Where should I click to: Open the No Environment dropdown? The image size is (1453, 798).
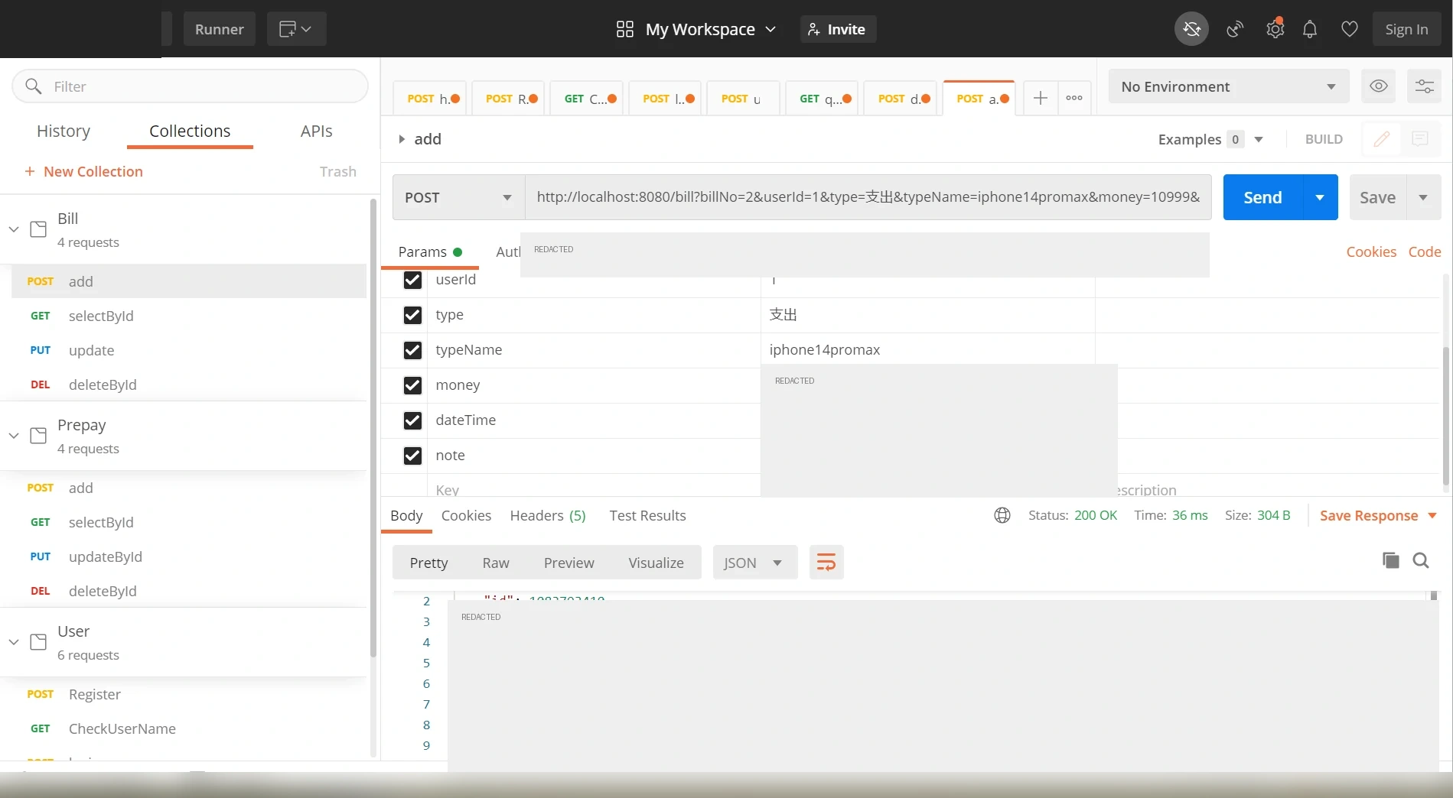click(x=1228, y=86)
